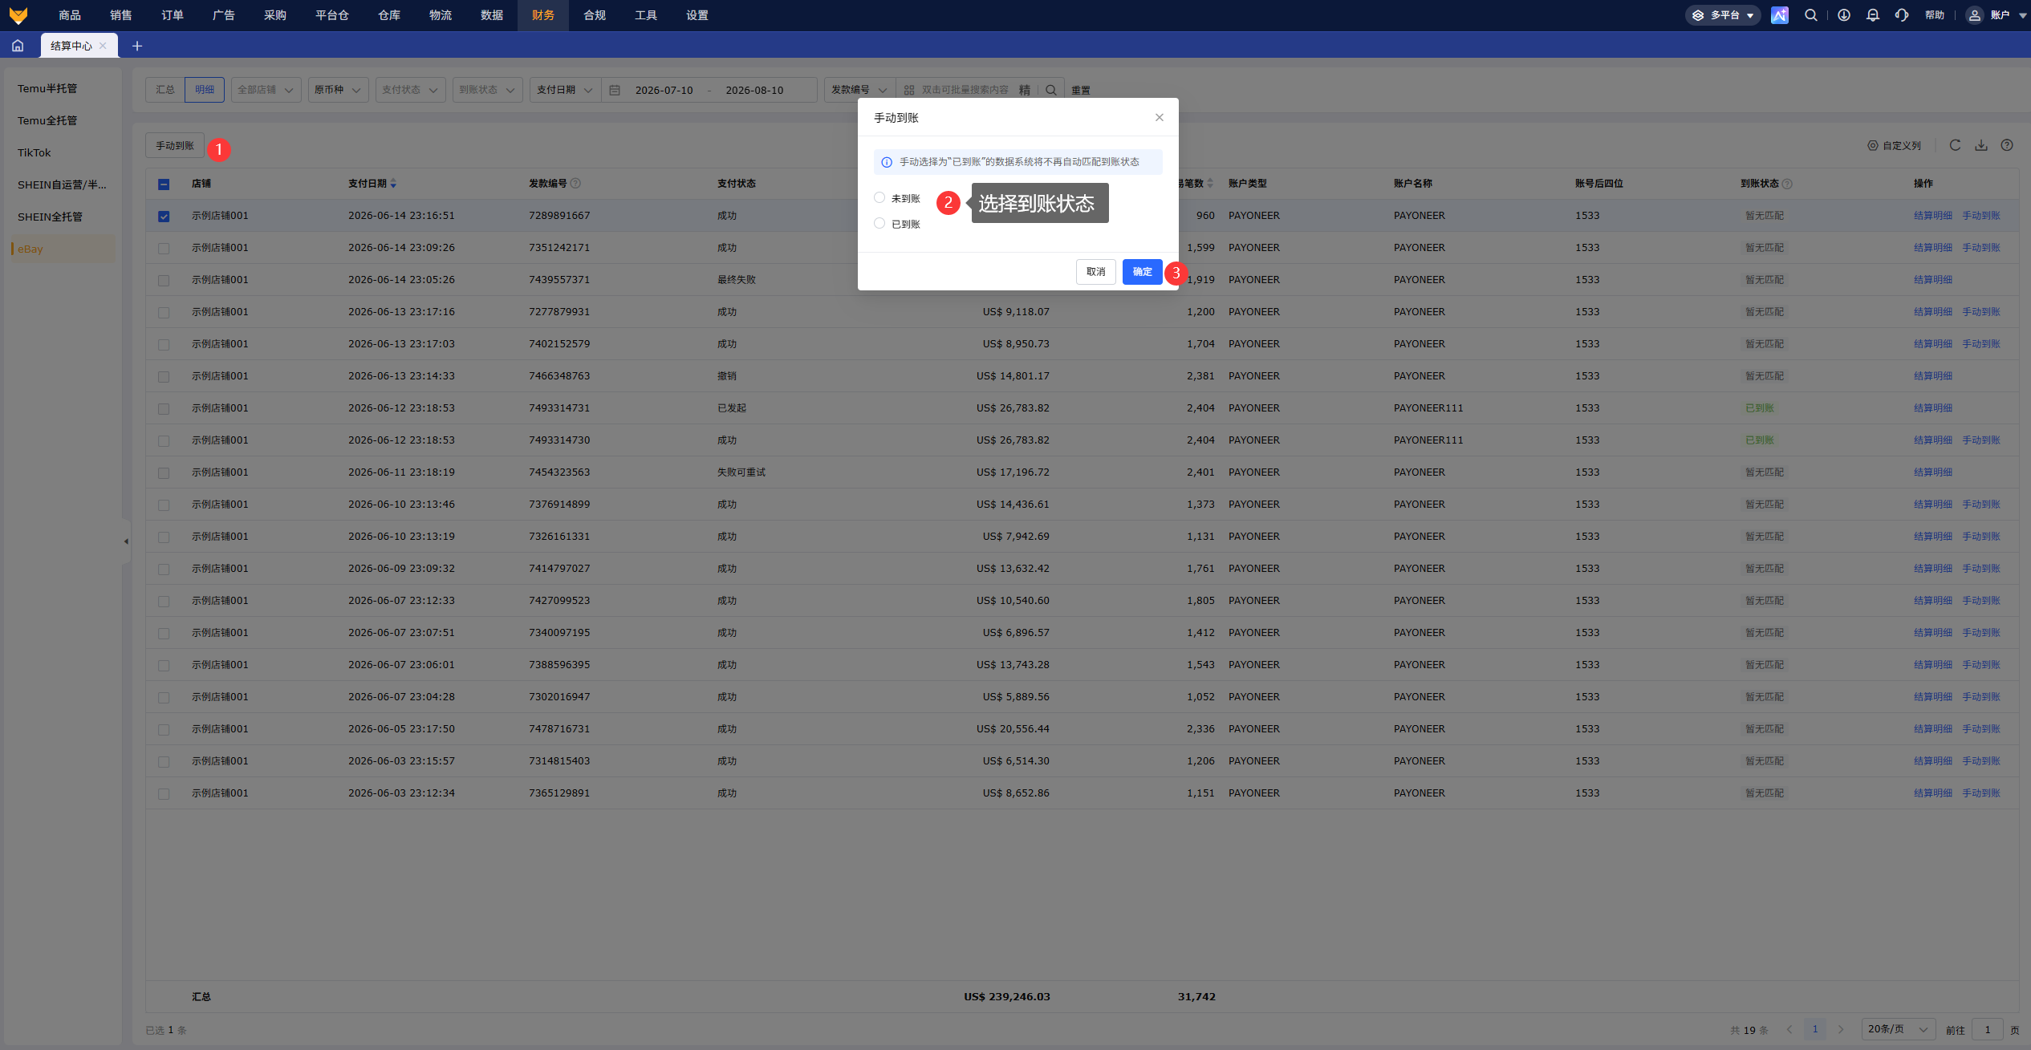
Task: Select the 未到账 radio option
Action: (x=879, y=197)
